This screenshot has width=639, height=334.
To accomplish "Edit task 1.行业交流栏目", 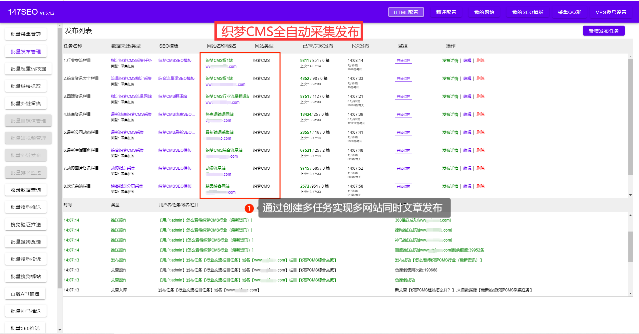I will click(x=467, y=61).
